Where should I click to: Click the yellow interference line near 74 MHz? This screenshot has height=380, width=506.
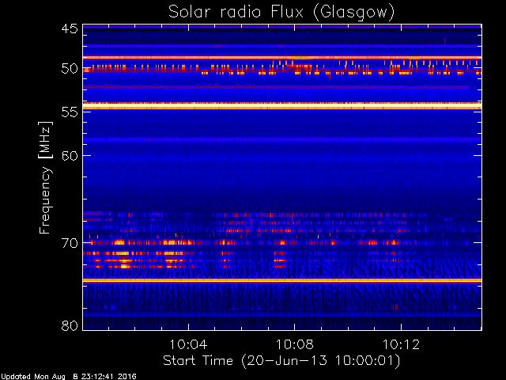[282, 280]
